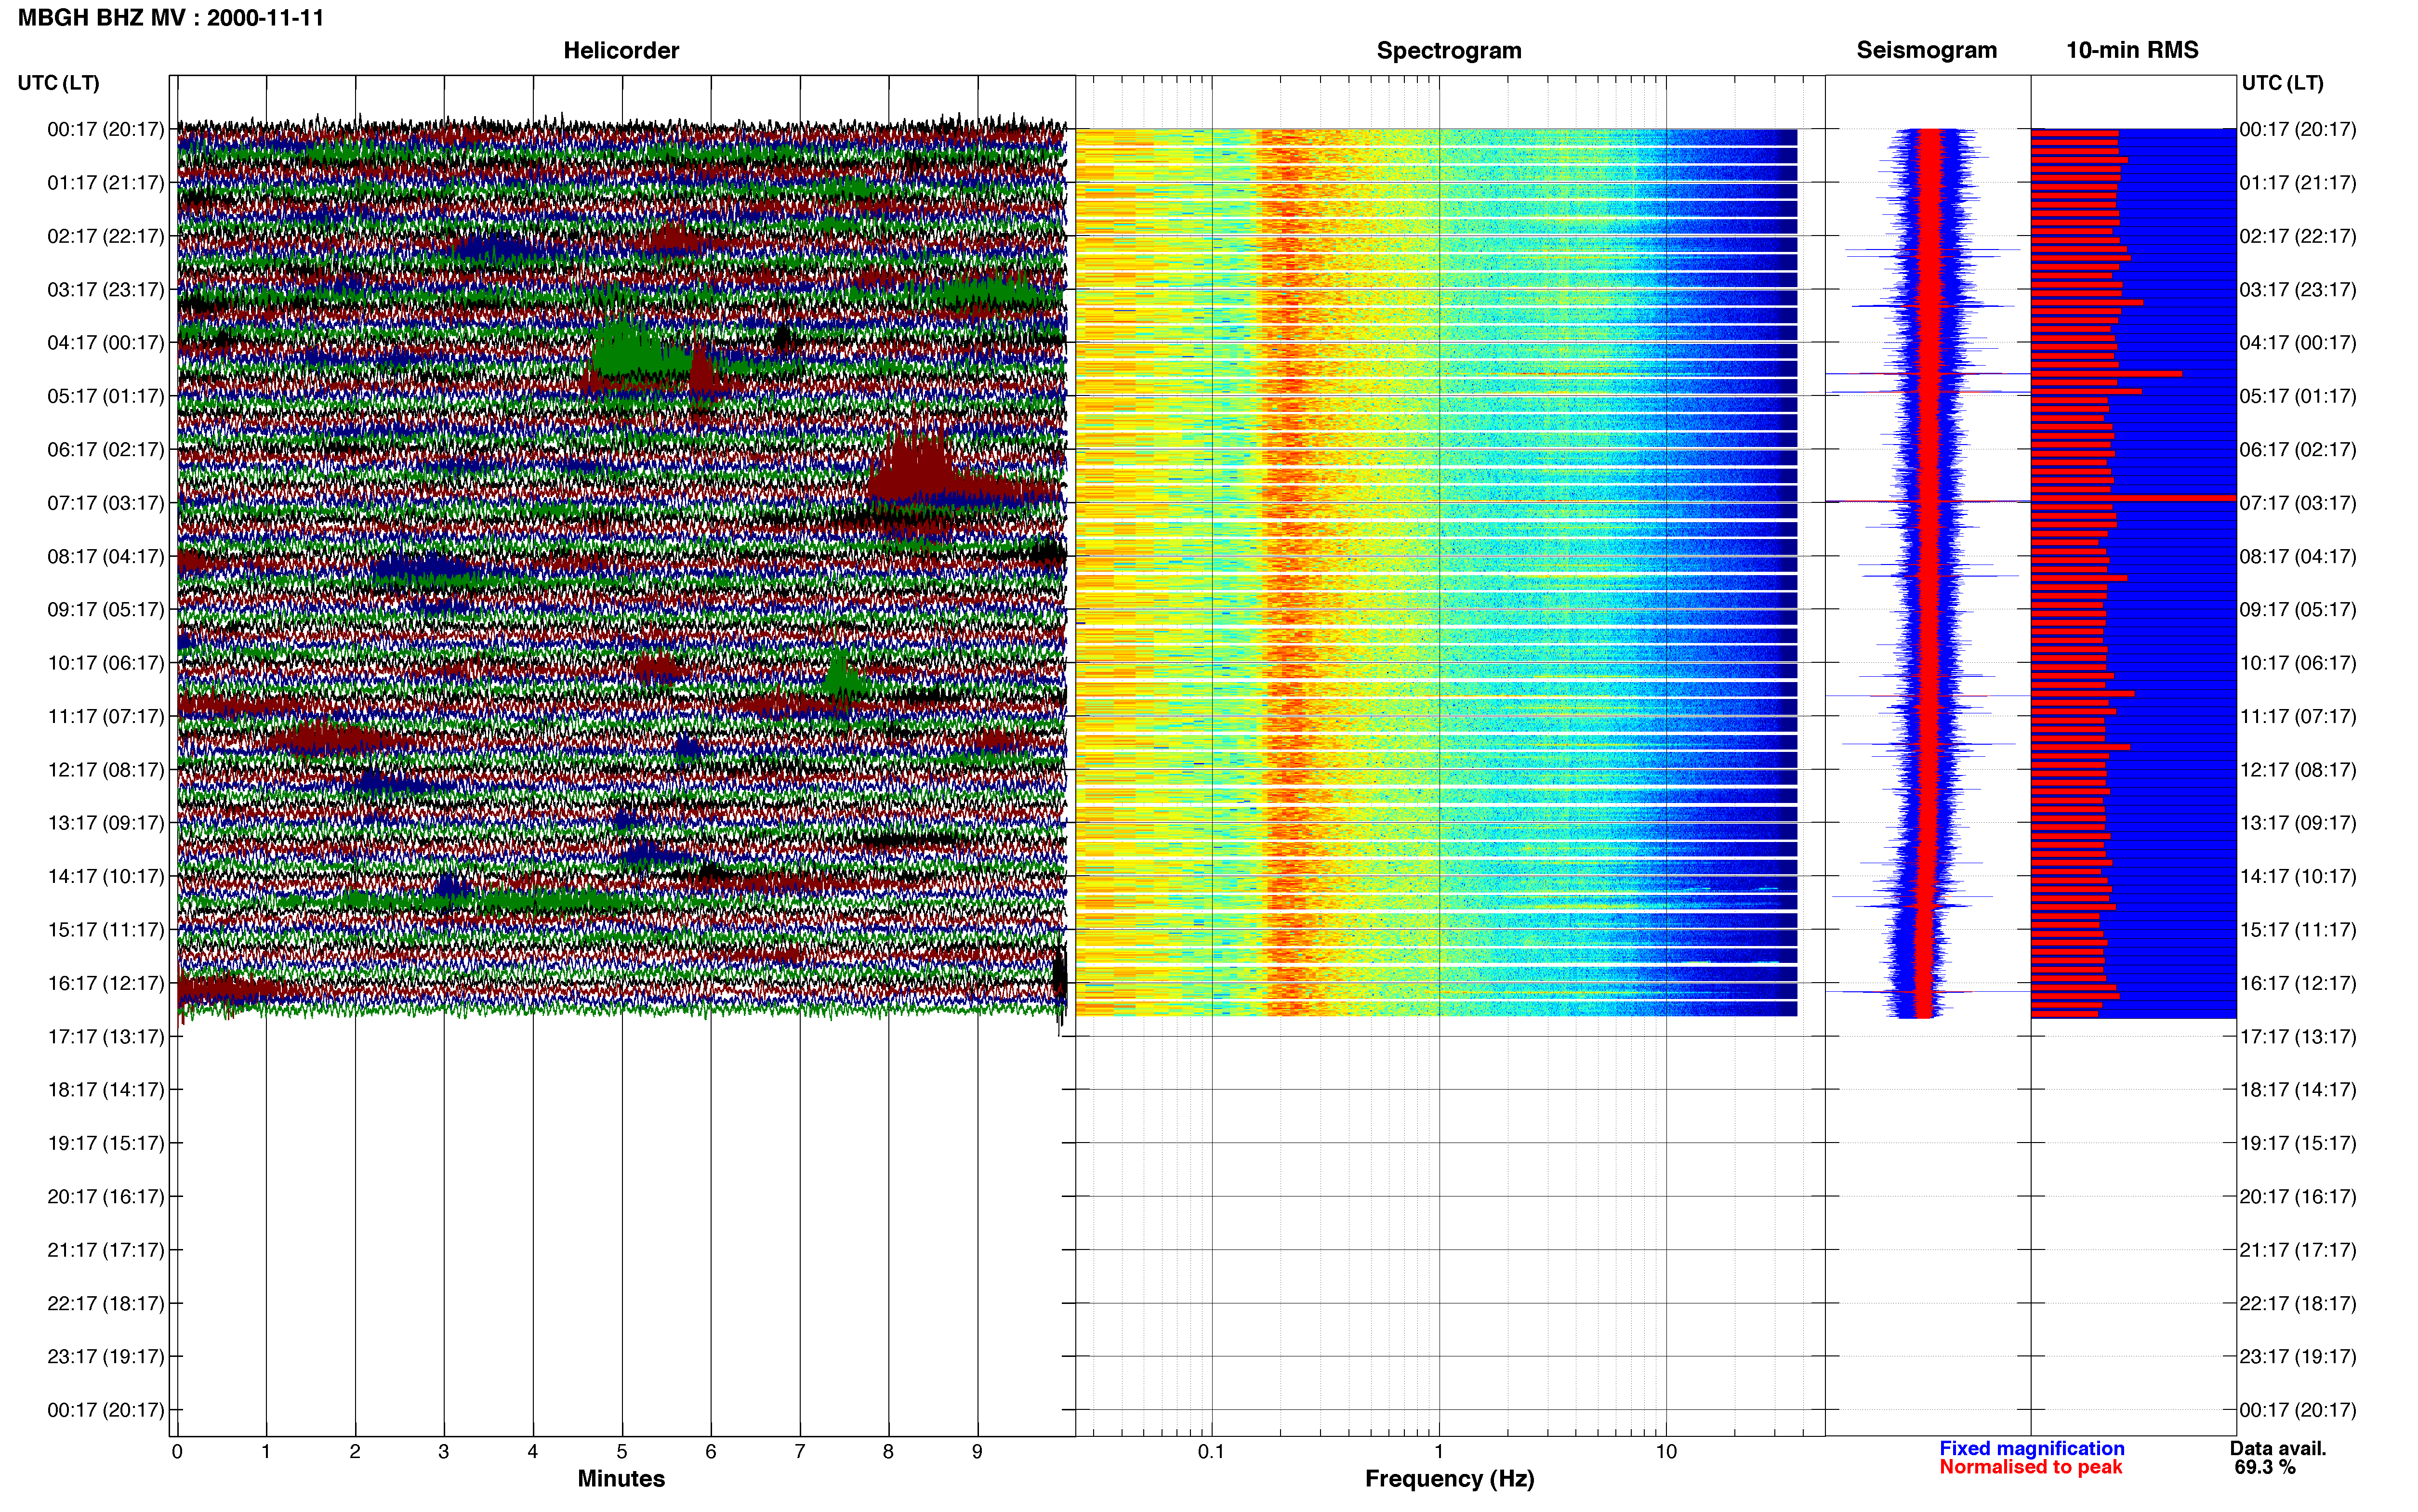Click the "1" tick on the Frequency axis
Image resolution: width=2418 pixels, height=1512 pixels.
(1439, 1451)
